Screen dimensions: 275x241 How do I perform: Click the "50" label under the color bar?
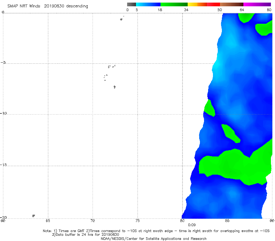[x=220, y=10]
